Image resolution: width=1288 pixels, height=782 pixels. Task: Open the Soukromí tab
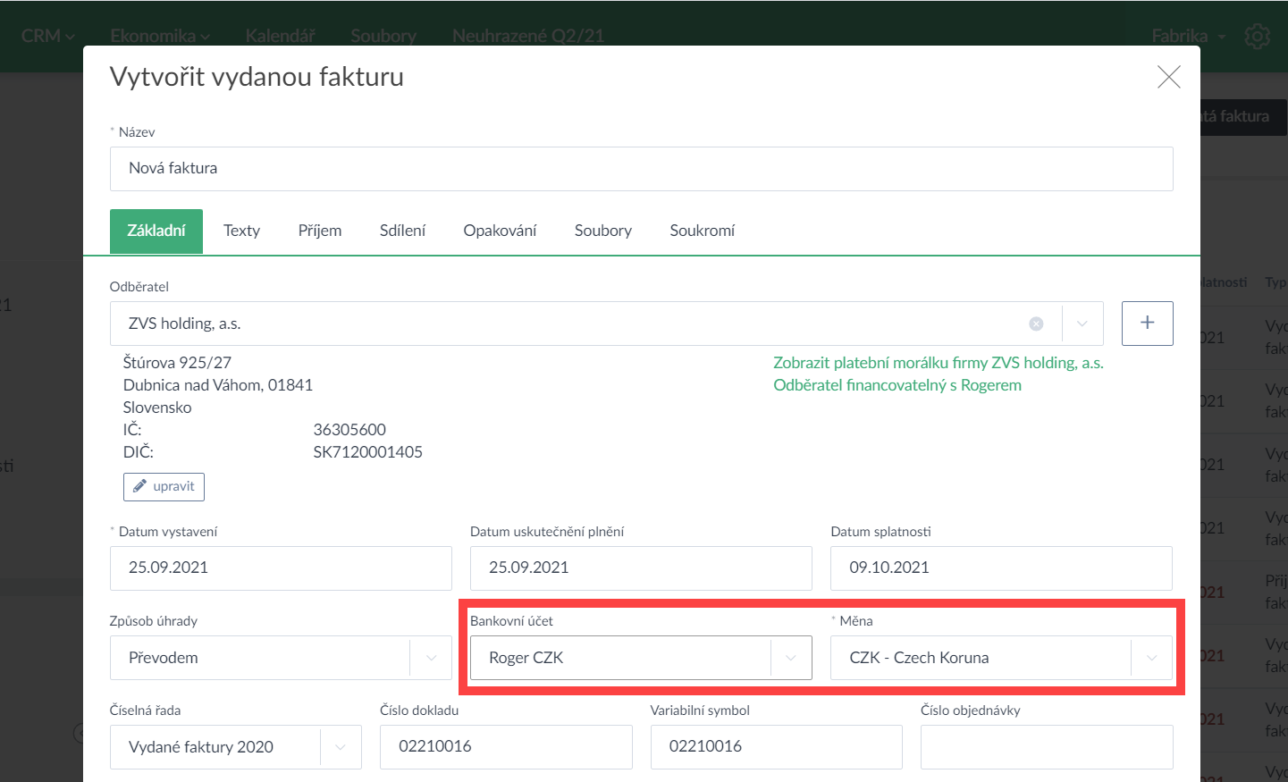coord(702,231)
